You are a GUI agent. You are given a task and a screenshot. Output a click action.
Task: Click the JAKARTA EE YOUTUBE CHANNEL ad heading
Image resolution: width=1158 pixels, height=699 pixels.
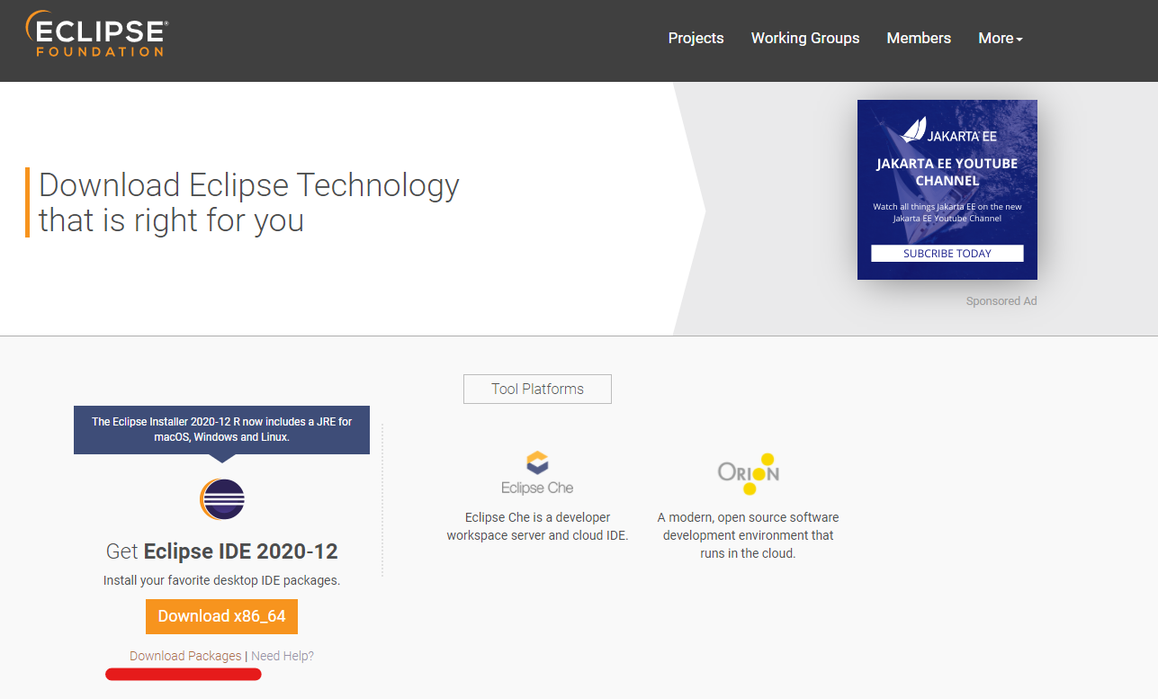[947, 172]
